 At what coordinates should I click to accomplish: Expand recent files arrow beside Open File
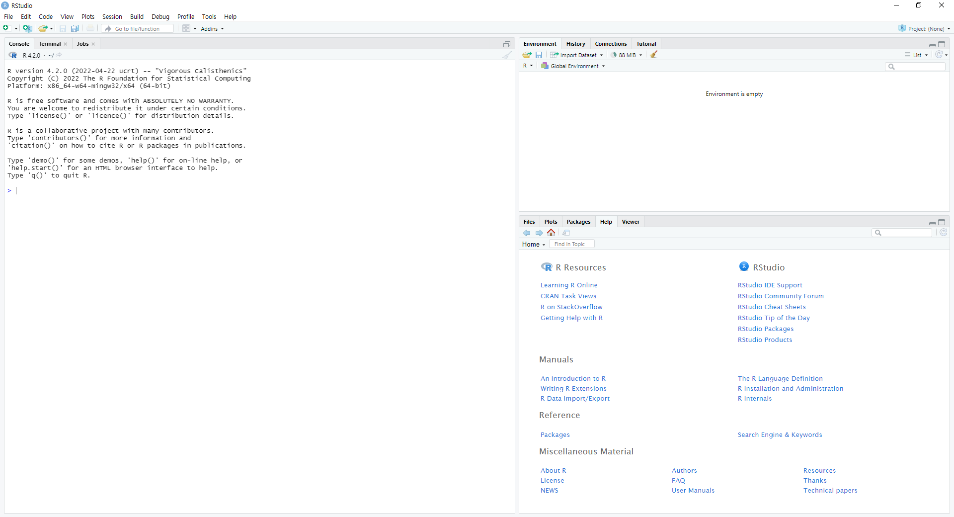52,29
